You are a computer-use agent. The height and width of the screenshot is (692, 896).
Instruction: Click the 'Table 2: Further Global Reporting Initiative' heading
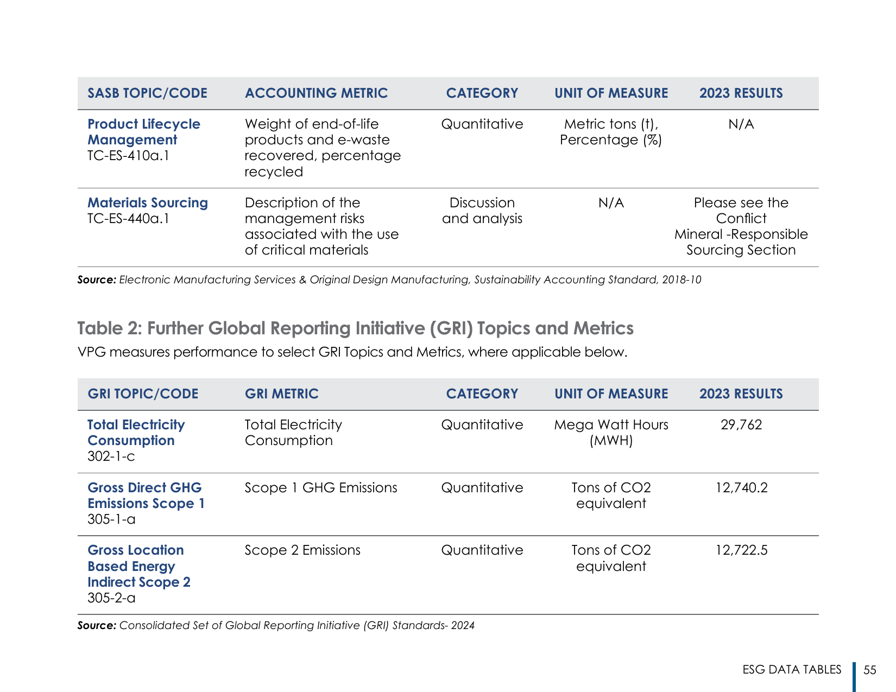point(355,328)
